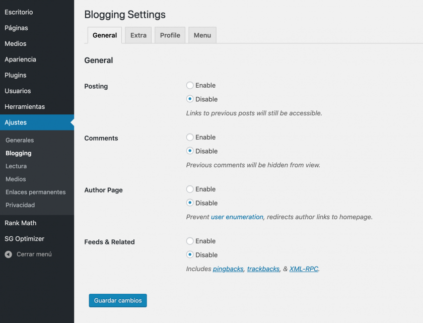This screenshot has width=423, height=323.
Task: Open SG Optimizer in the sidebar
Action: pos(25,239)
